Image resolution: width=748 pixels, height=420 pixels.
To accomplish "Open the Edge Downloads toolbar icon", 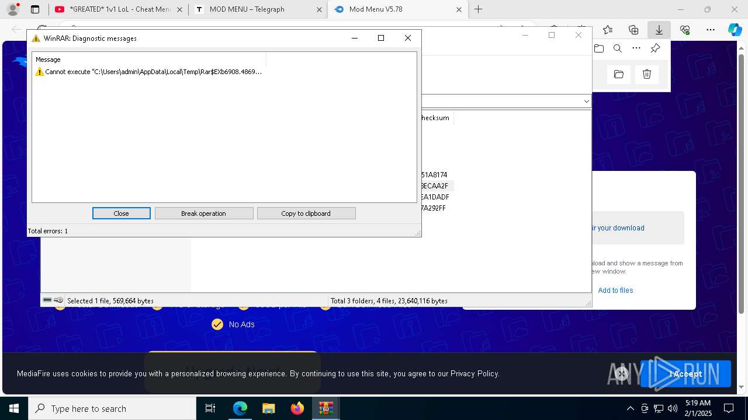I will [x=659, y=30].
